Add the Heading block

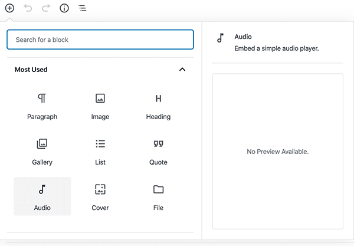(158, 106)
